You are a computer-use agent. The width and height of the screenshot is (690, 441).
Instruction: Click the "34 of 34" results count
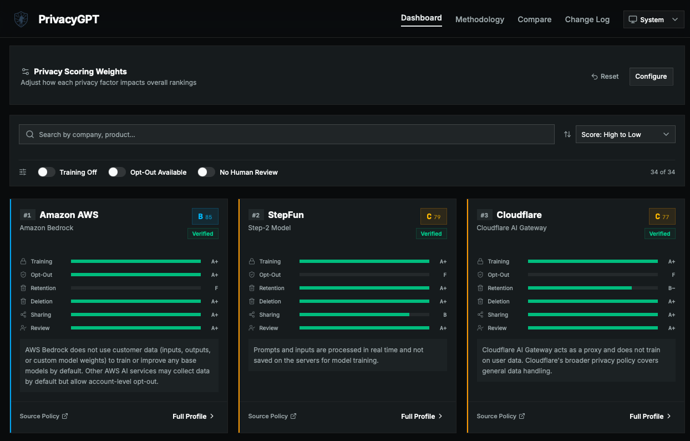tap(663, 172)
